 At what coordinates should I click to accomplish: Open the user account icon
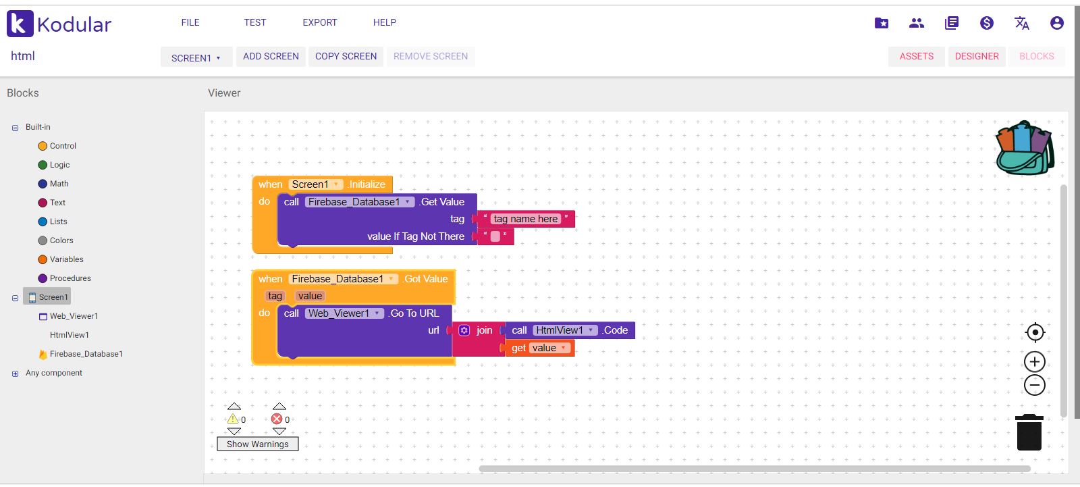point(1056,23)
